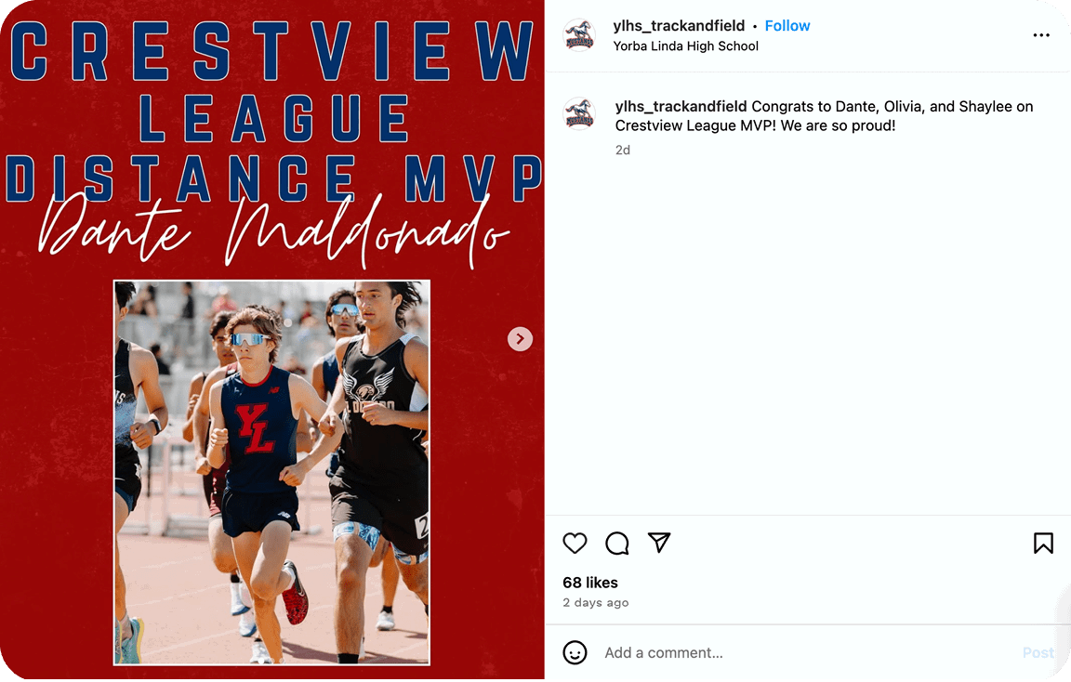Click the 2 days ago timestamp
1071x682 pixels.
click(596, 602)
